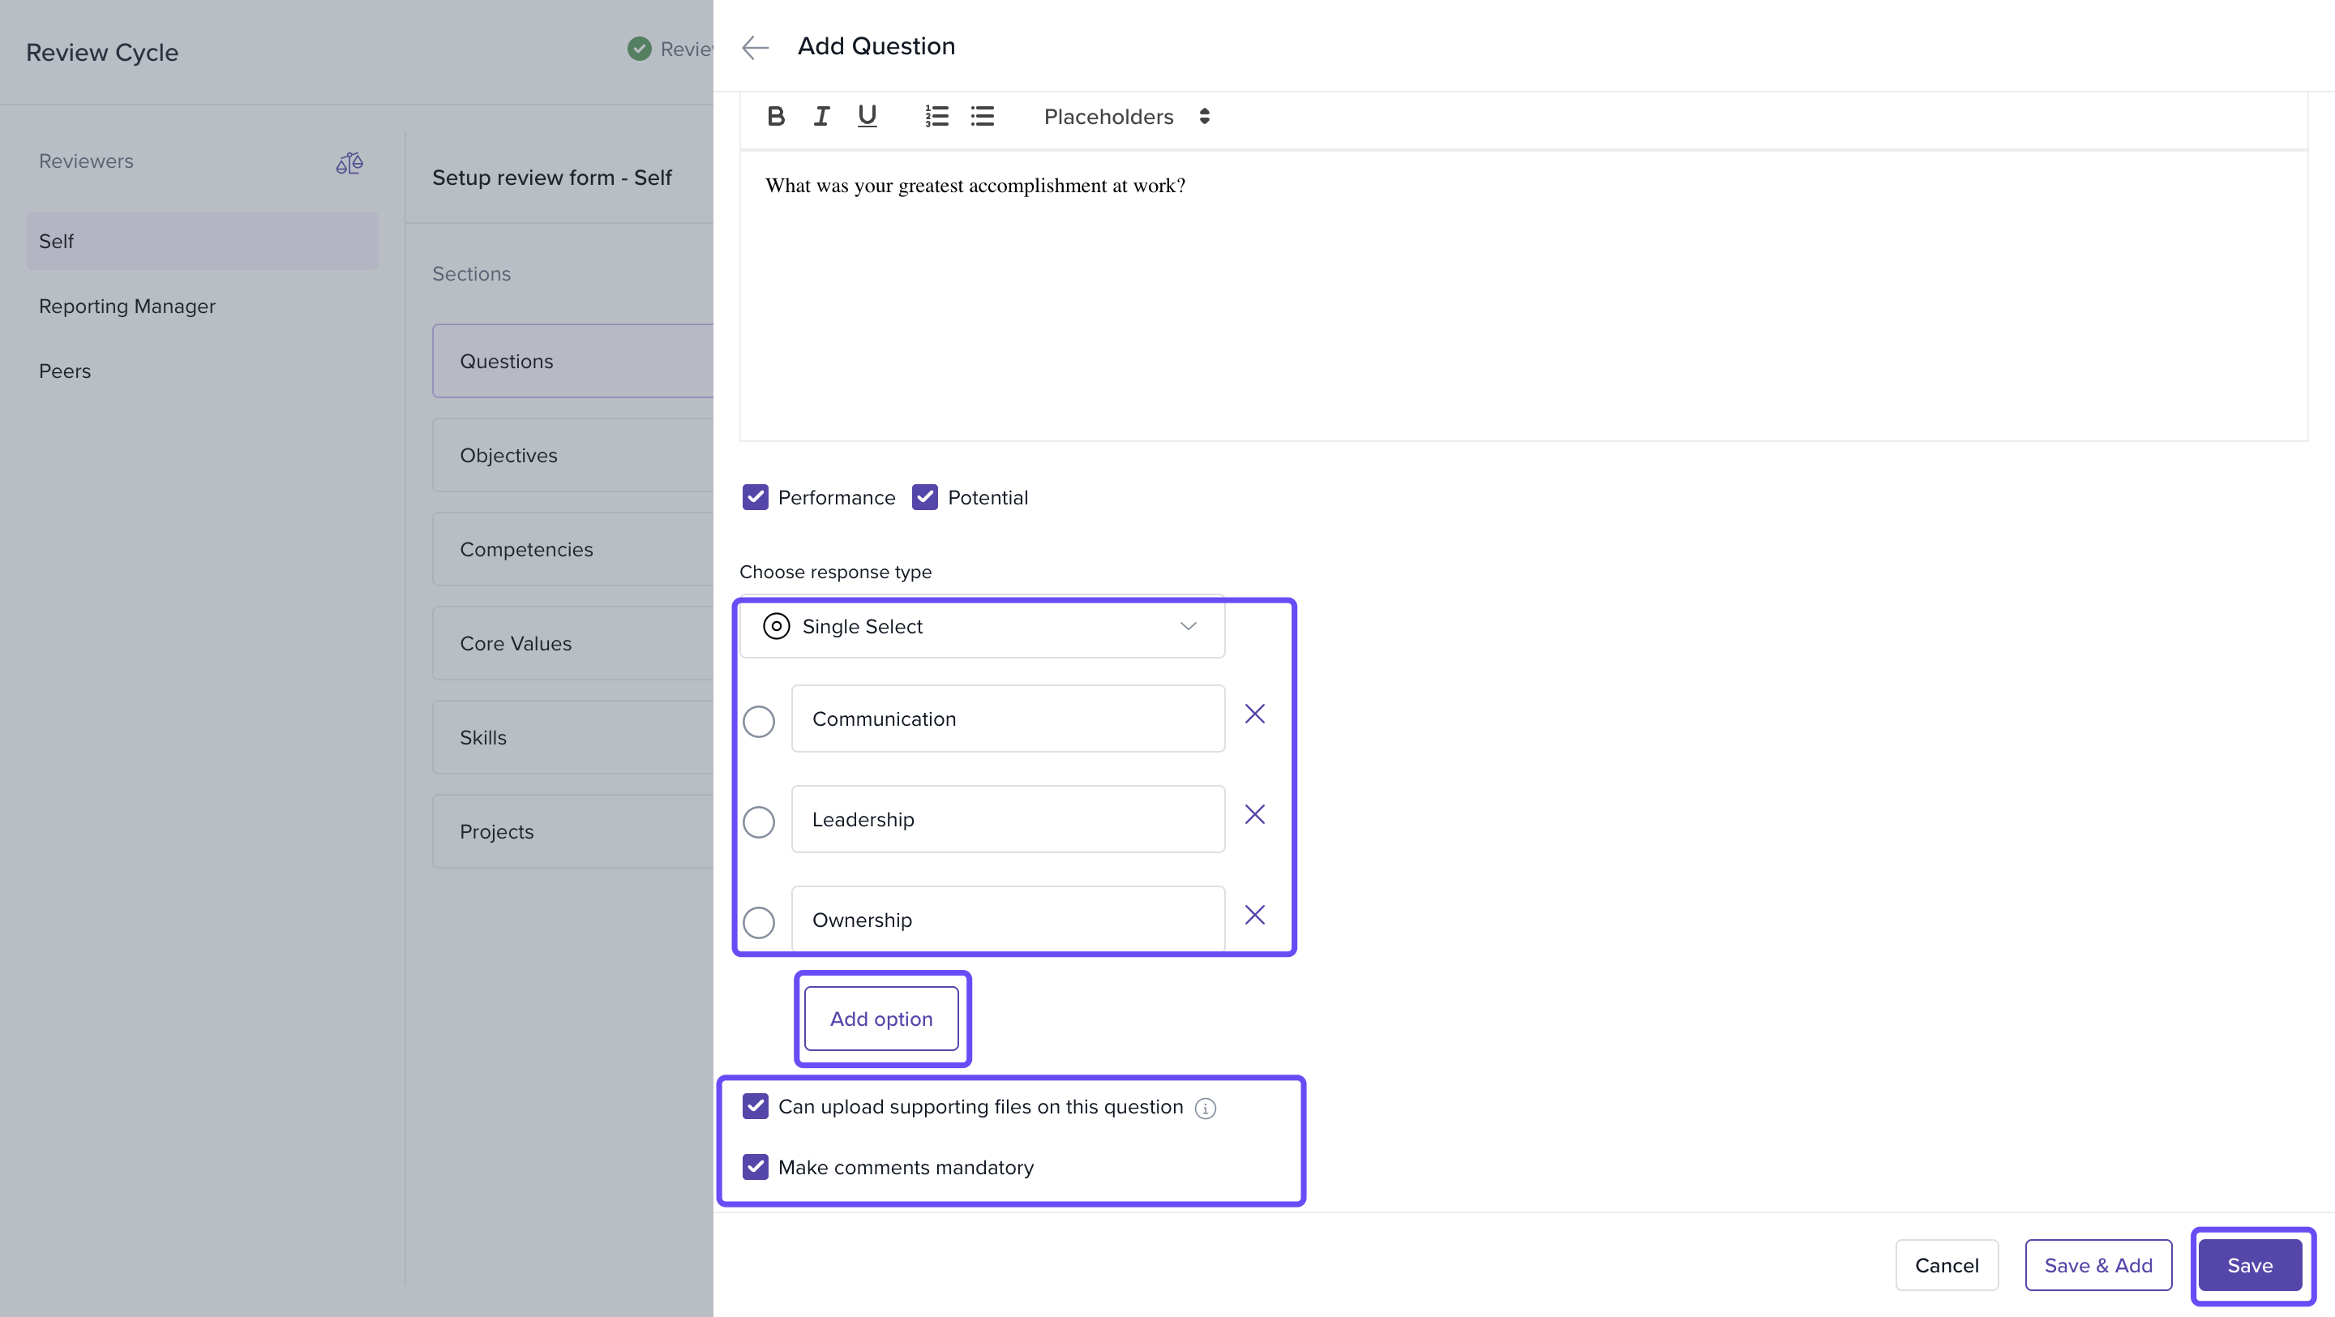The height and width of the screenshot is (1317, 2335).
Task: Uncheck the Performance checkbox
Action: [755, 498]
